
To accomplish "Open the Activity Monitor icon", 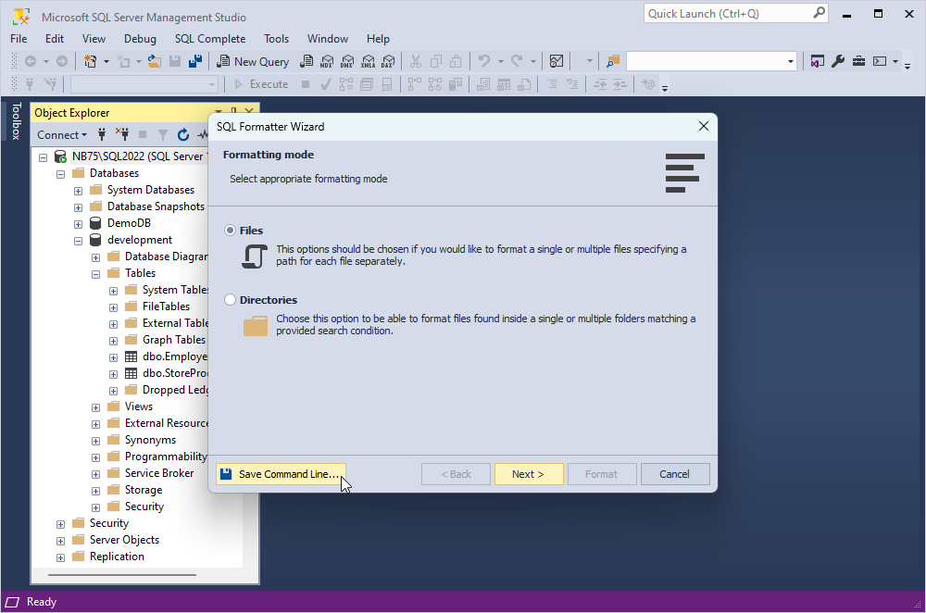I will [557, 61].
